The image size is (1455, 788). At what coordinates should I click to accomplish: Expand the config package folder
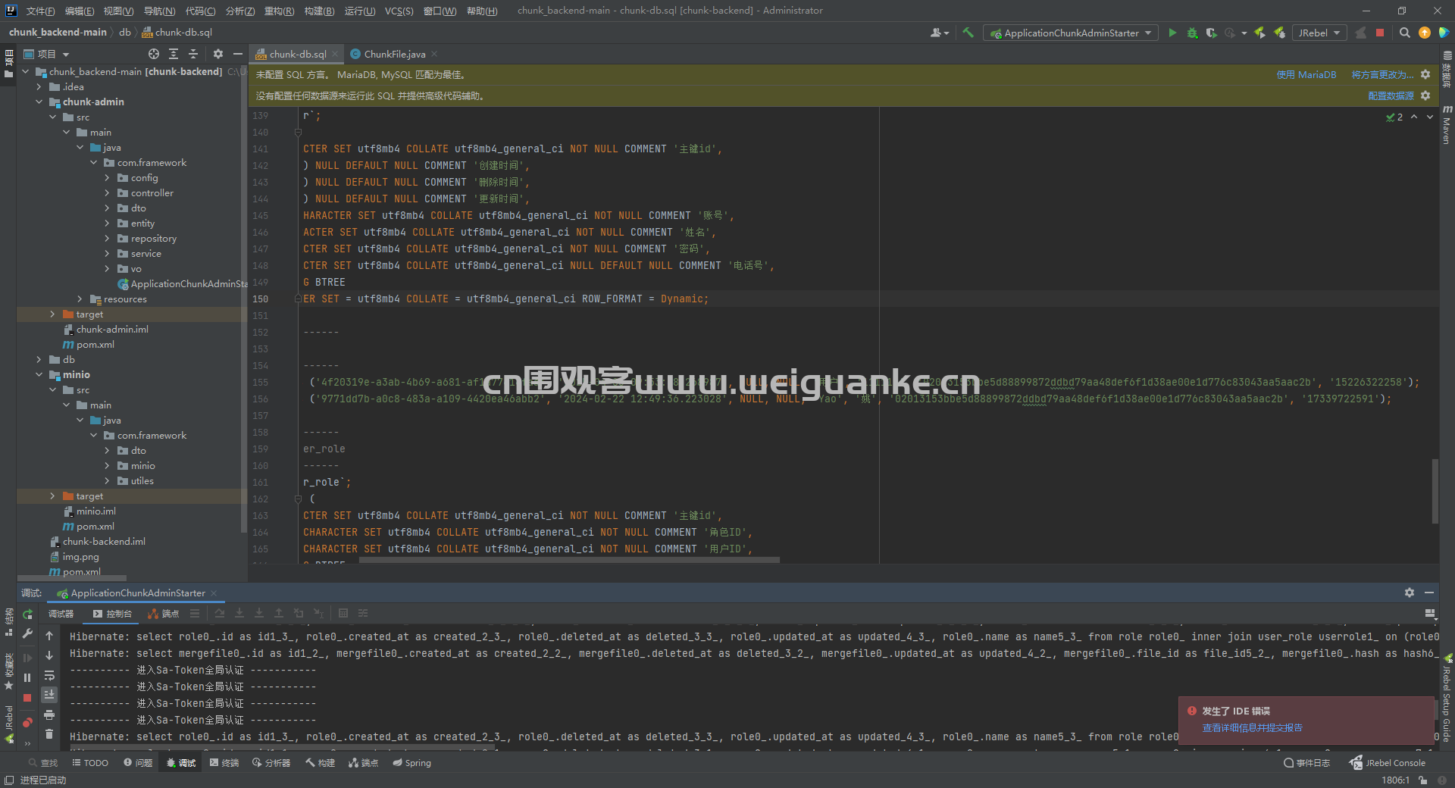pos(107,177)
